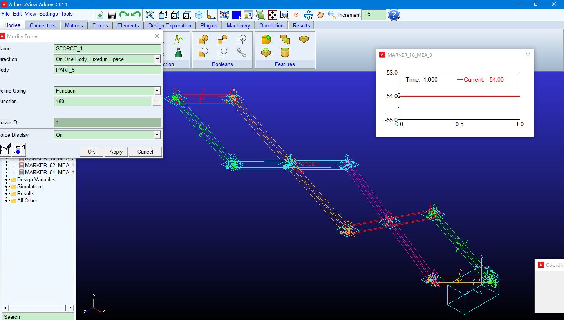Screen dimensions: 564x320
Task: Open the Settings menu
Action: (x=49, y=14)
